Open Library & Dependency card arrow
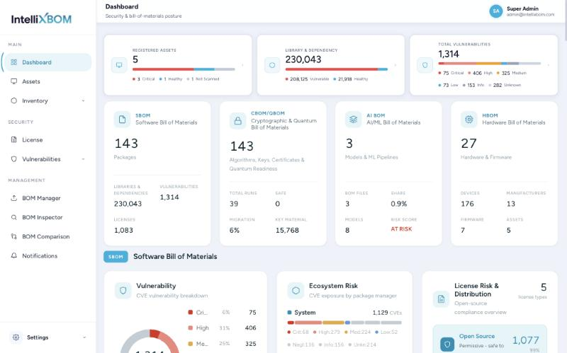The width and height of the screenshot is (567, 353). (395, 65)
